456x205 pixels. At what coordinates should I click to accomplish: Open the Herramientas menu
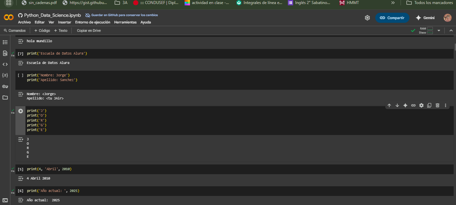click(125, 22)
